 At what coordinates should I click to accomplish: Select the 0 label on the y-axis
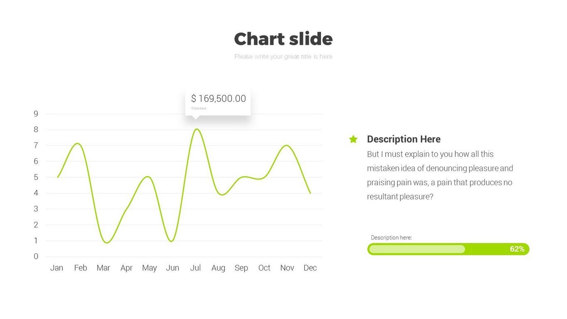pyautogui.click(x=36, y=256)
